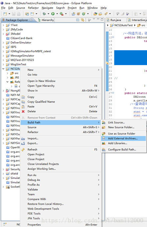
Task: Expand the 3Model project node
Action: 3,34
